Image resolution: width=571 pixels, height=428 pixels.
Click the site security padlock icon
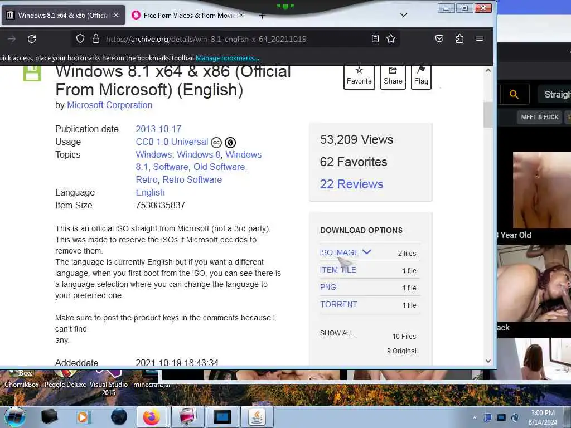(x=96, y=38)
